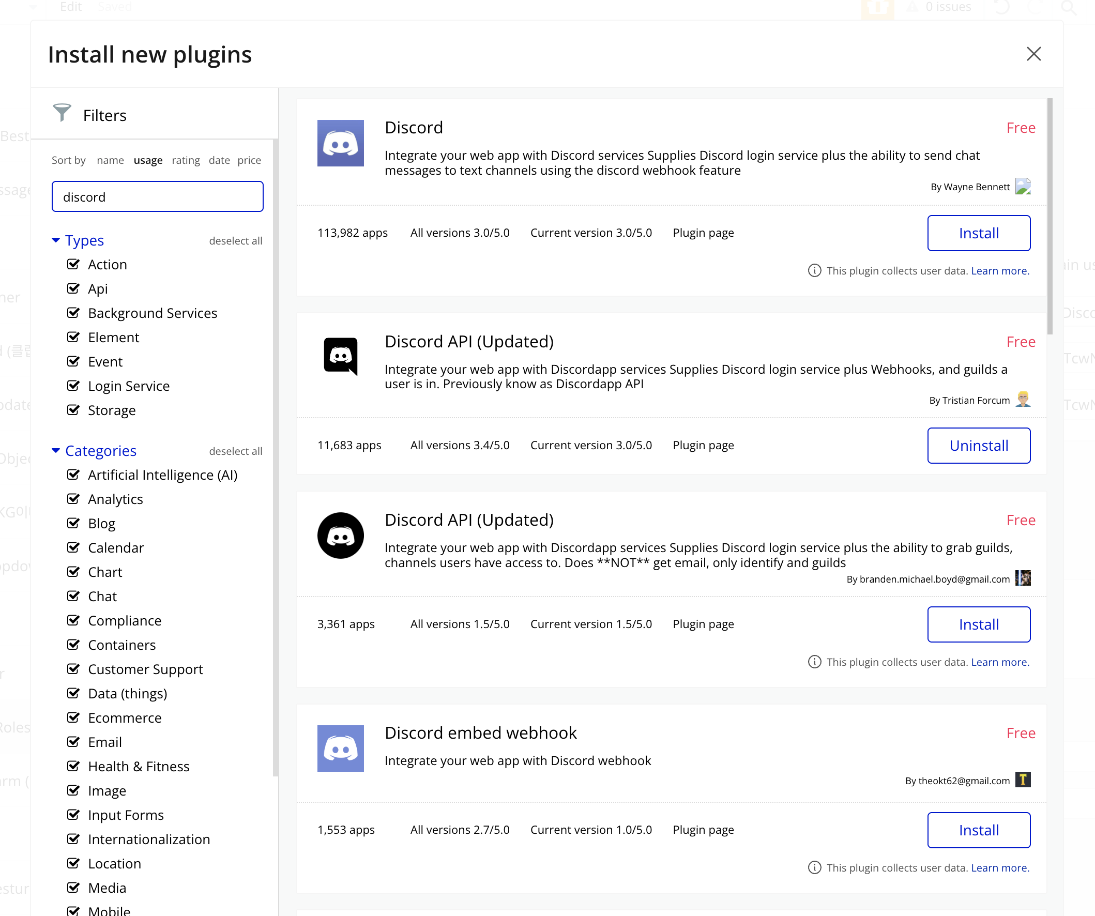Click the discord search input field
This screenshot has height=916, width=1095.
coord(158,196)
